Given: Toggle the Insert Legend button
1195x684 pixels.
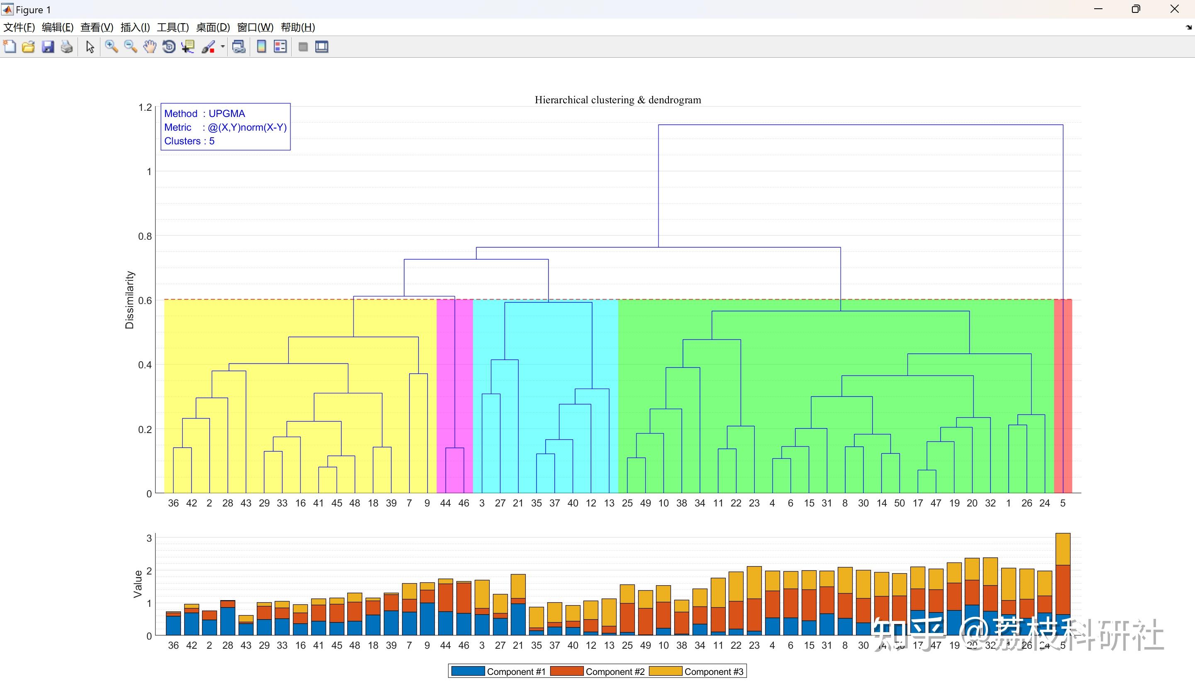Looking at the screenshot, I should [280, 46].
